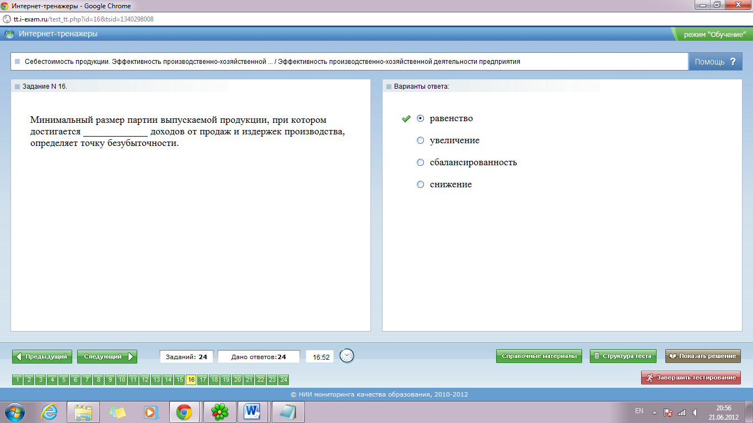This screenshot has height=423, width=753.
Task: Click the browser address bar URL
Action: click(83, 19)
